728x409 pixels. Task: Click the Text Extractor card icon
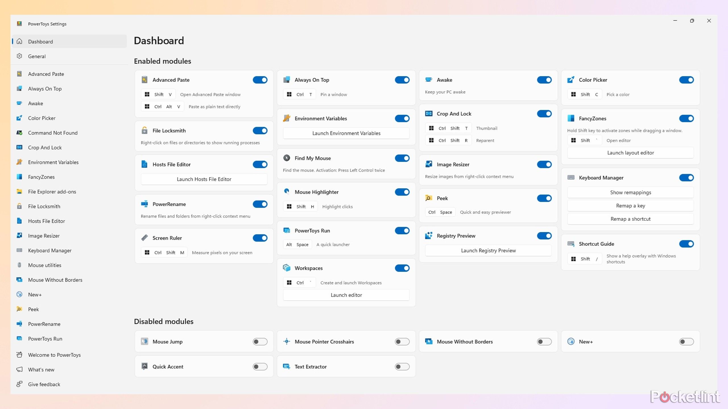tap(287, 367)
